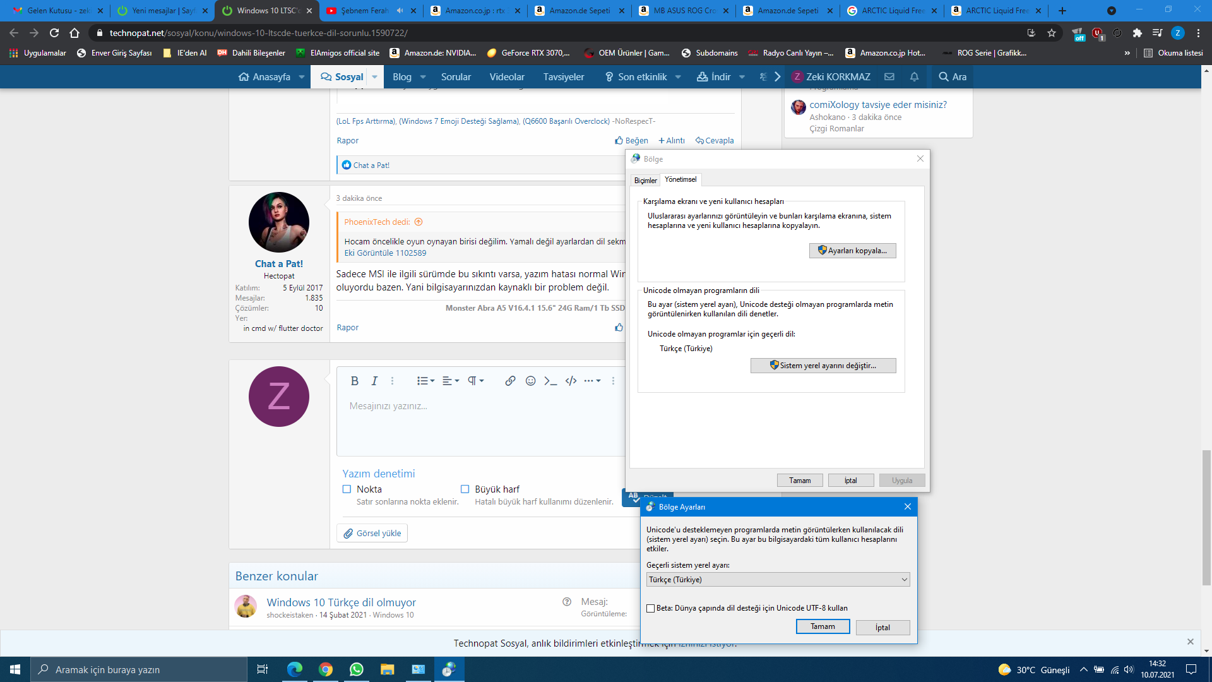Insert a link using editor toolbar
This screenshot has width=1212, height=682.
(510, 381)
